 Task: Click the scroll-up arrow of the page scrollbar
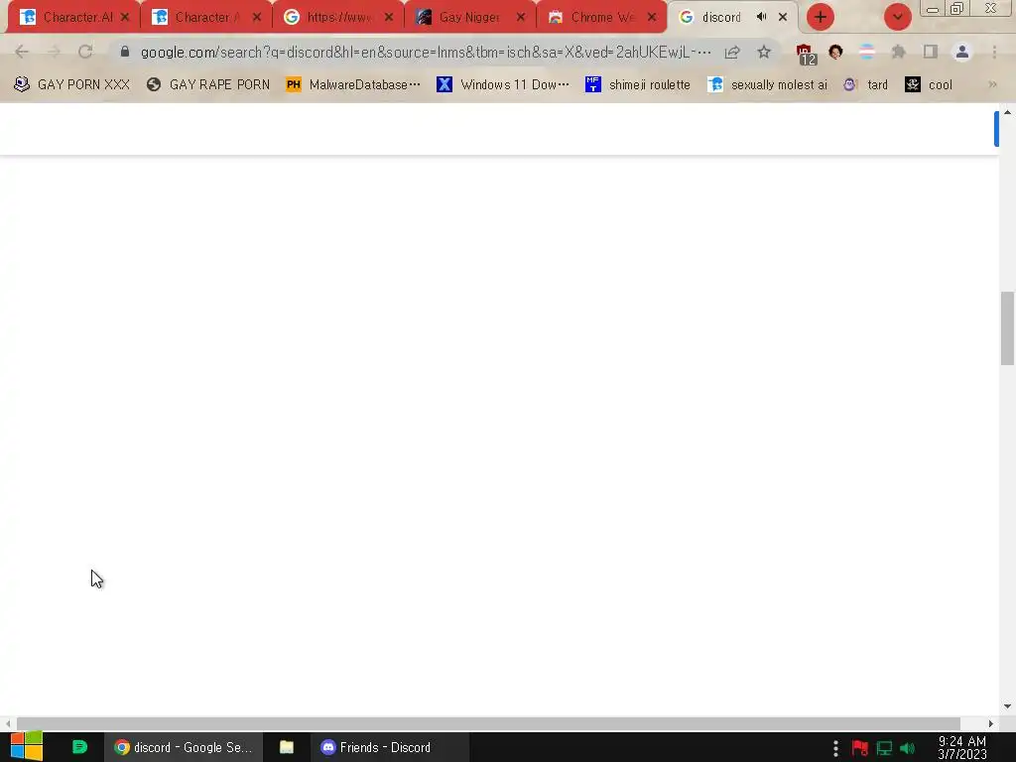1007,112
